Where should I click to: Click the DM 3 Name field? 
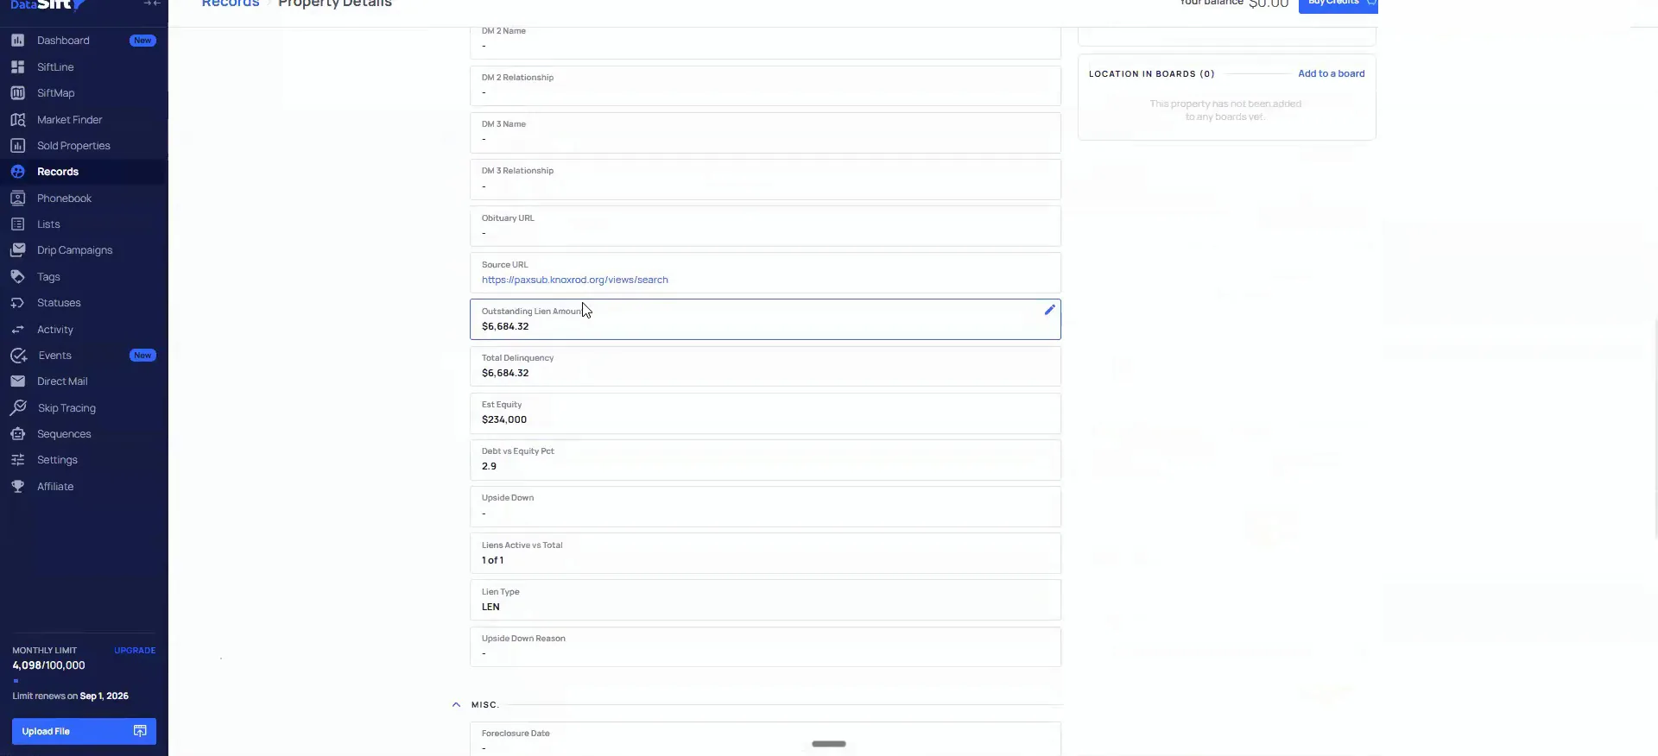click(765, 133)
